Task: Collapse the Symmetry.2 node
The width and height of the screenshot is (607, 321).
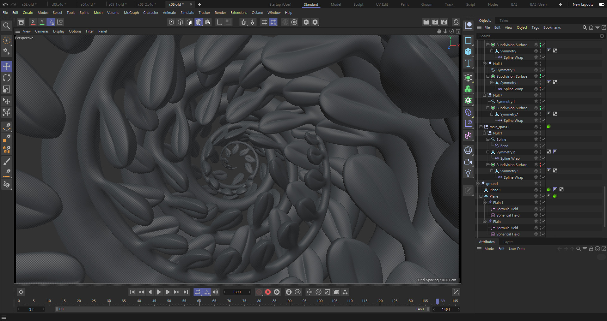Action: (488, 152)
